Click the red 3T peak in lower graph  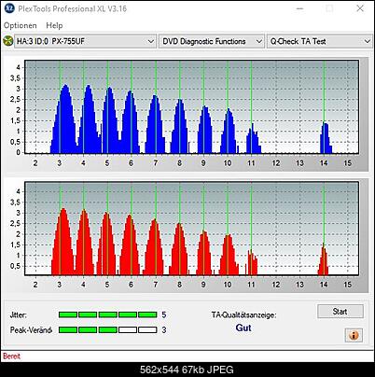click(x=63, y=243)
